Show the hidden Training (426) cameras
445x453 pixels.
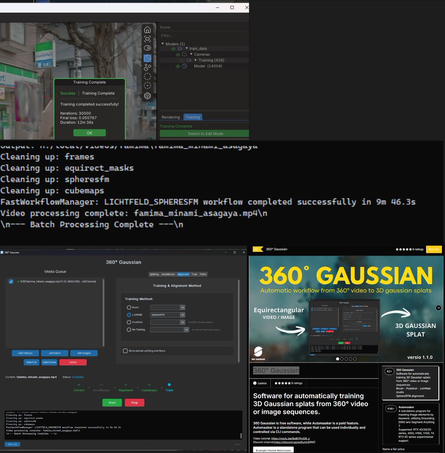coord(182,60)
